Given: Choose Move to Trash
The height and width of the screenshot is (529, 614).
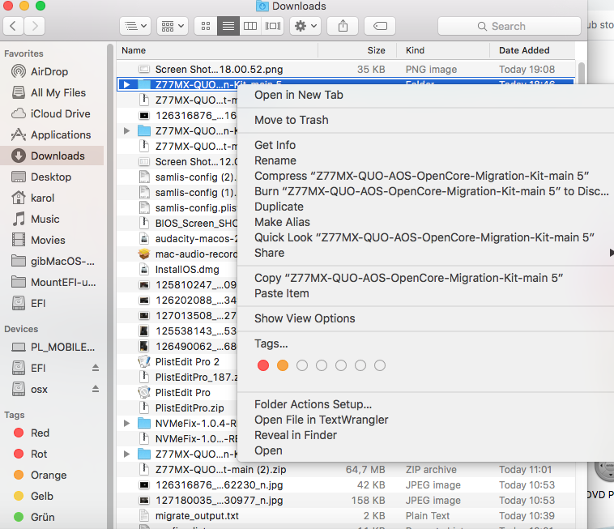Looking at the screenshot, I should point(292,120).
